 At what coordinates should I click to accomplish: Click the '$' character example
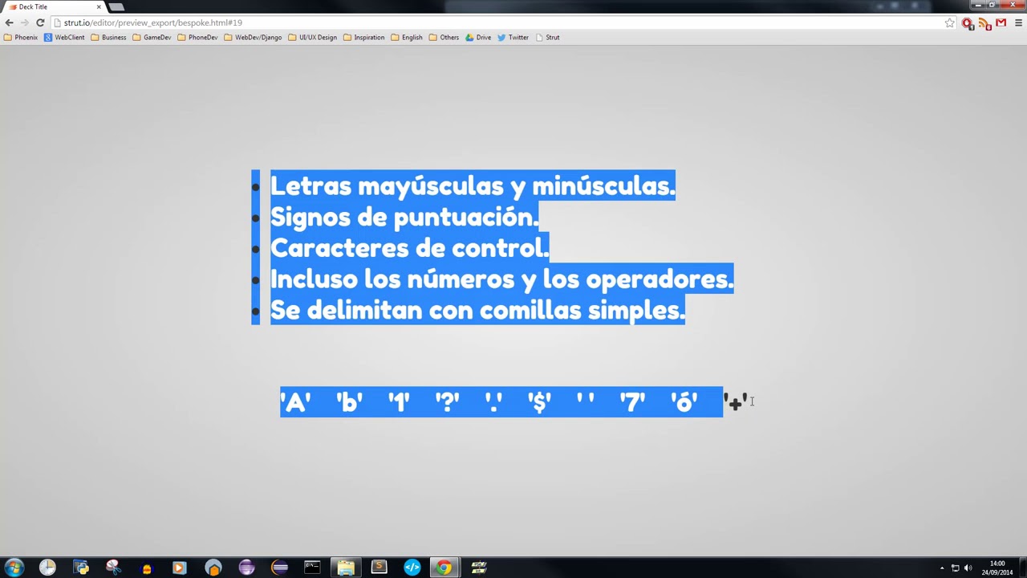(x=539, y=401)
